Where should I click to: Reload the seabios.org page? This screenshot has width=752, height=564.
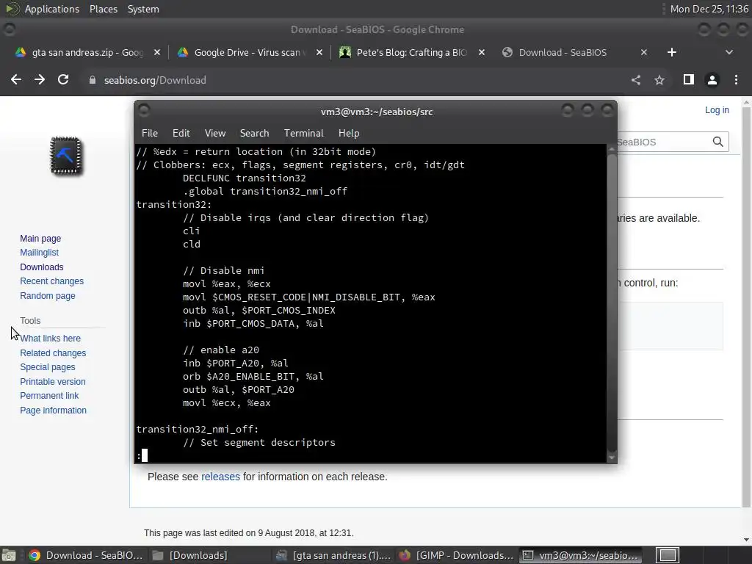(x=63, y=79)
